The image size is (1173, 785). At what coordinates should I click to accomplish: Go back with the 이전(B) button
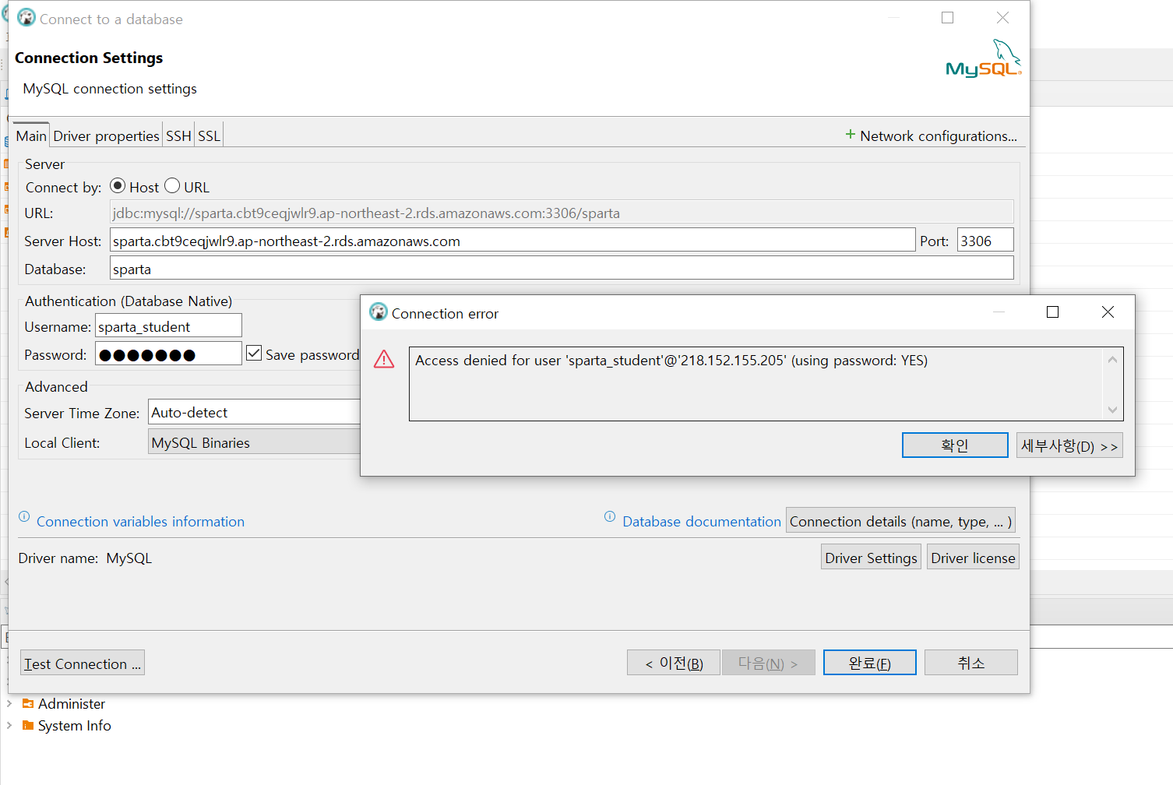[x=674, y=663]
